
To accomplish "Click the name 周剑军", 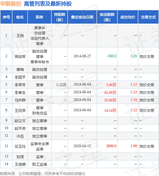I will click(20, 57).
